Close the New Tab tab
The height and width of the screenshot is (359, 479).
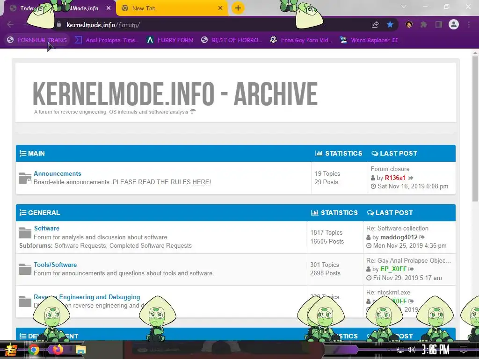coord(220,8)
